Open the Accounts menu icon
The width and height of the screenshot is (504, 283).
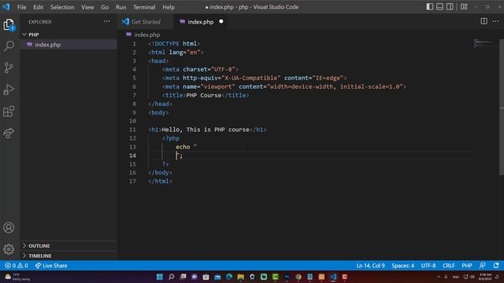[x=9, y=227]
